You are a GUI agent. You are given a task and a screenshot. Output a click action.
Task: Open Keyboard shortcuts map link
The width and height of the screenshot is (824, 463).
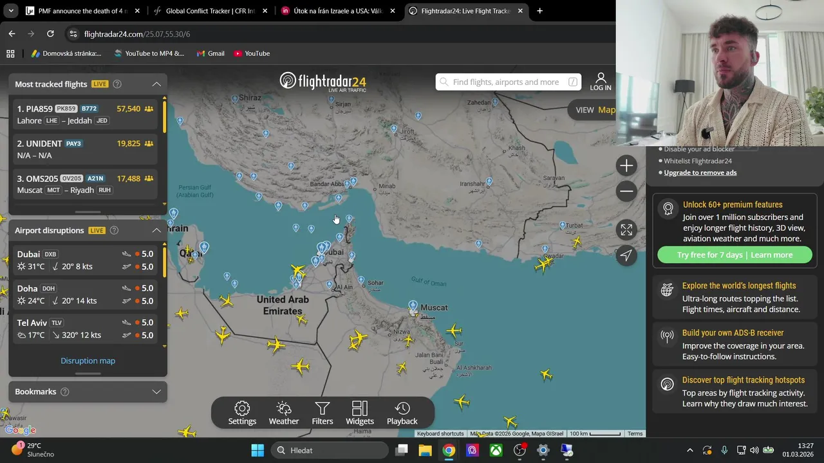click(440, 433)
